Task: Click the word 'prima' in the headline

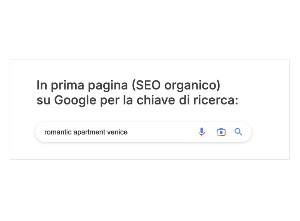Action: 67,86
